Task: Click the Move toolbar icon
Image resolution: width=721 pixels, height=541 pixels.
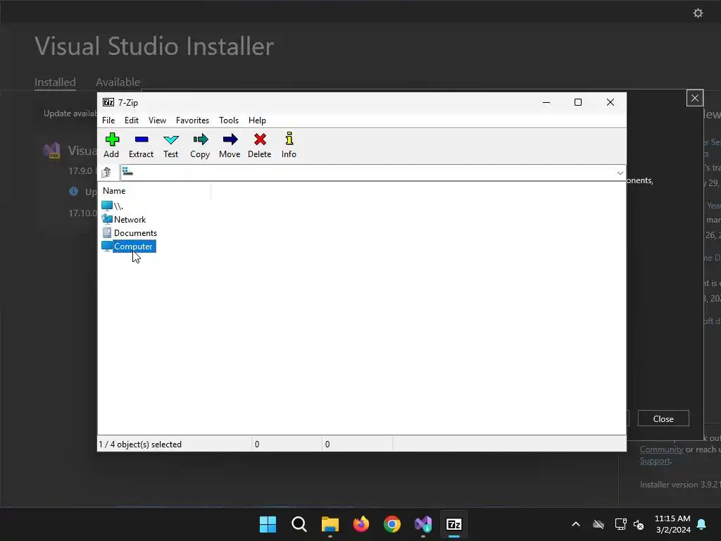Action: [230, 139]
